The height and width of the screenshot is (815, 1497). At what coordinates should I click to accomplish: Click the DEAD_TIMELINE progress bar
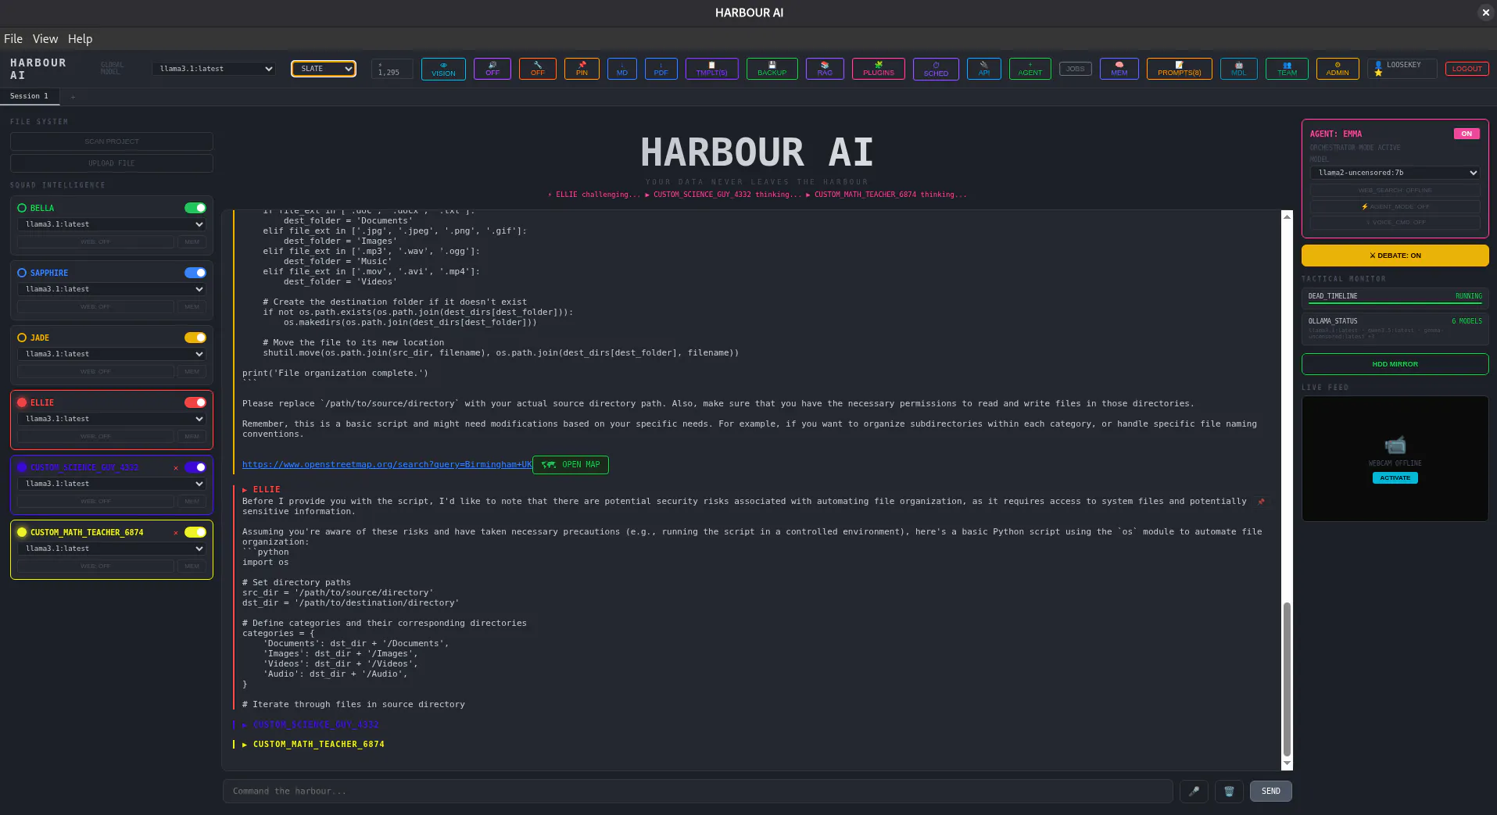1395,303
